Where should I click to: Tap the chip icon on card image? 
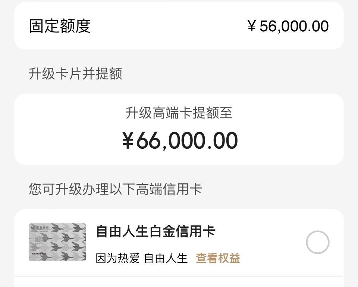click(39, 239)
